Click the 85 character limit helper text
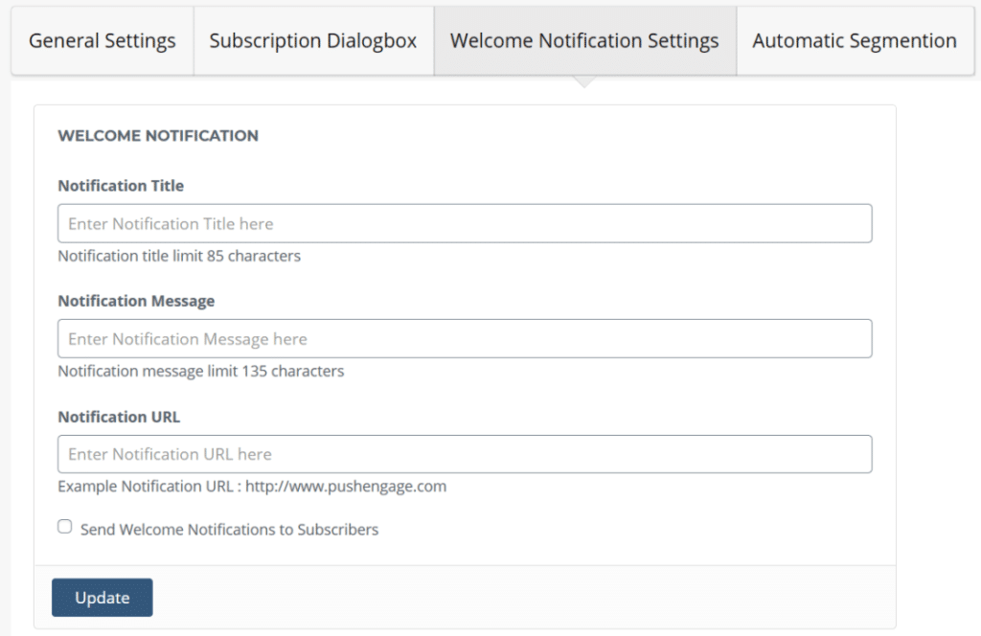981x636 pixels. tap(178, 256)
